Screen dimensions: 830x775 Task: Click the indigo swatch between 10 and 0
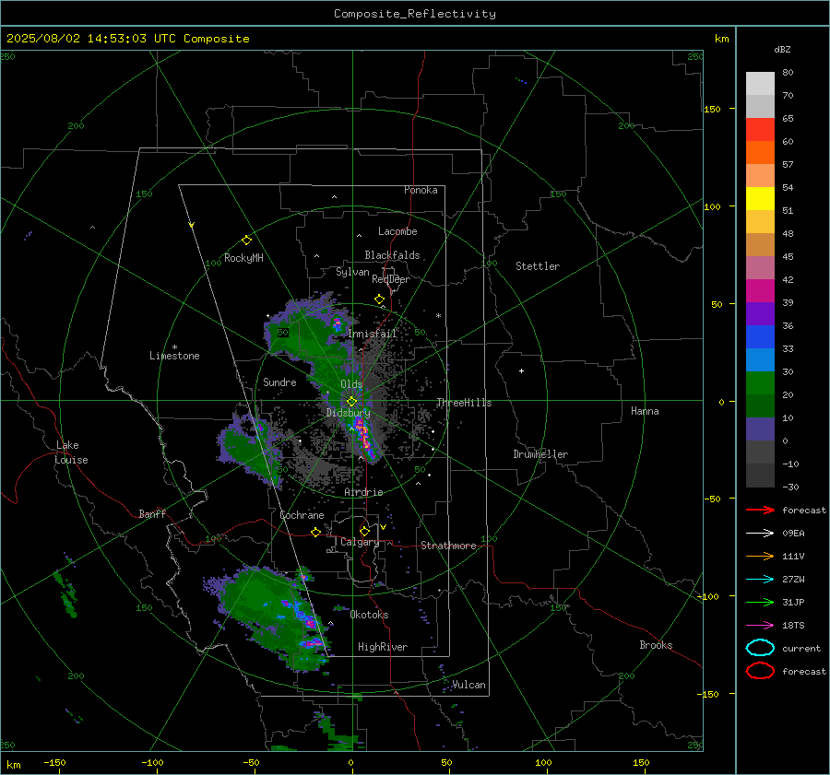point(760,429)
